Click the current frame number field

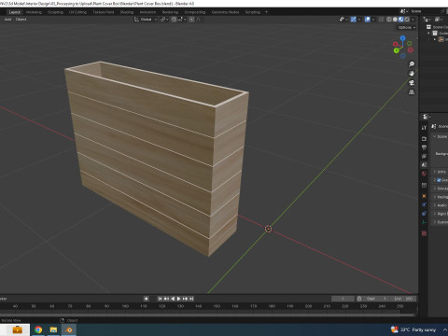[x=343, y=299]
